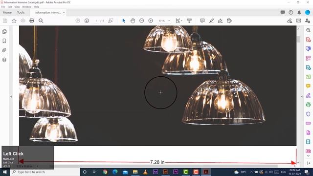Click the stamp tool icon
The width and height of the screenshot is (313, 176).
click(x=229, y=21)
